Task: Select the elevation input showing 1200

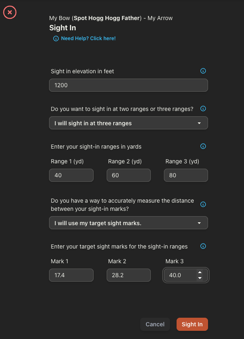Action: click(x=128, y=85)
